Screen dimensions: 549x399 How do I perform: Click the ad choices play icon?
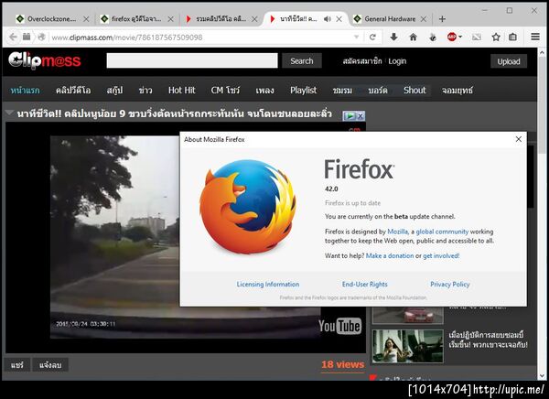coord(350,115)
